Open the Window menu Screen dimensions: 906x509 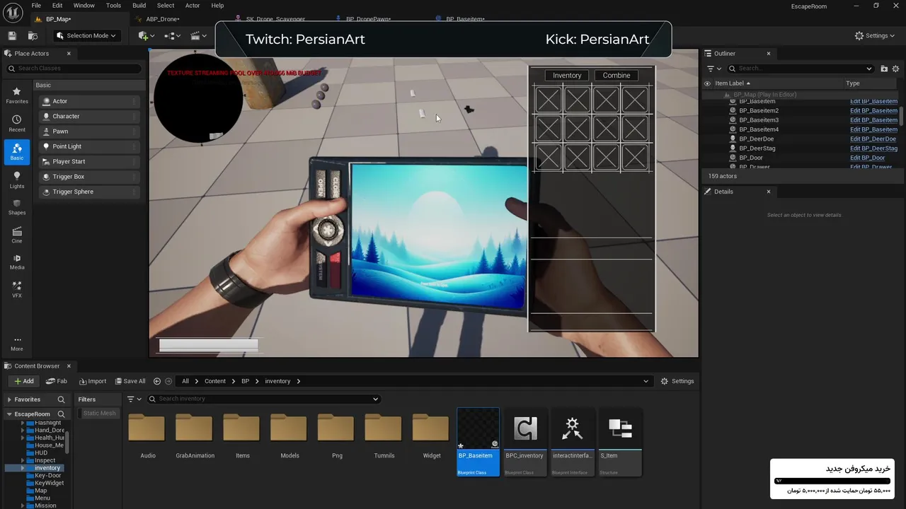[x=84, y=6]
